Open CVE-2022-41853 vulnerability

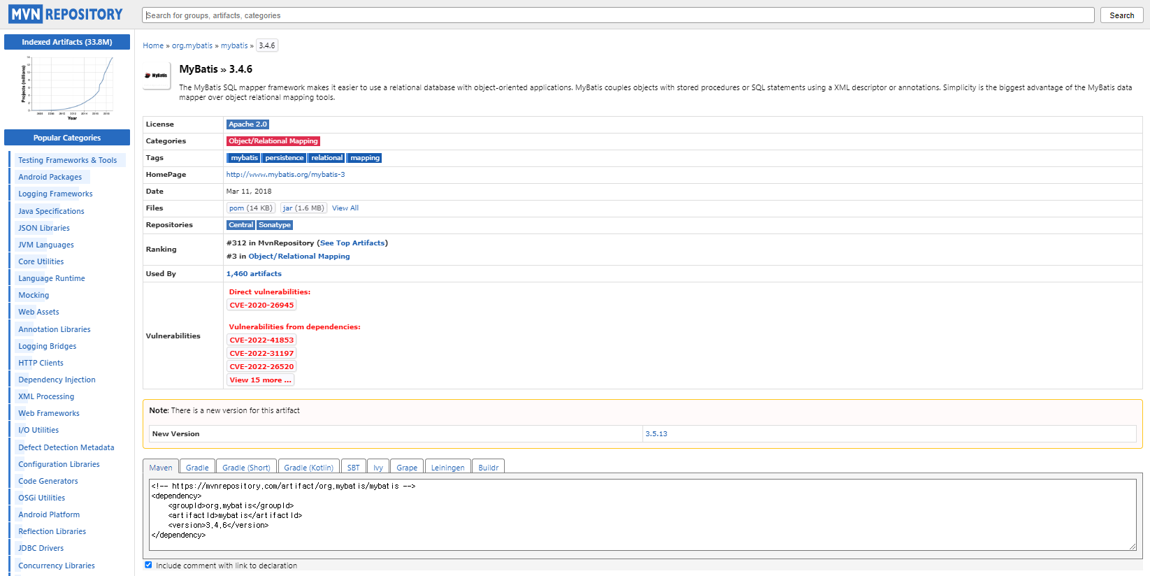click(261, 340)
